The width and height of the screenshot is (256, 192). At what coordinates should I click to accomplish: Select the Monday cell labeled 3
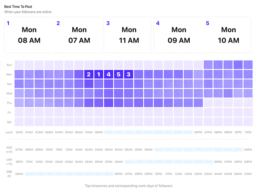click(x=129, y=74)
